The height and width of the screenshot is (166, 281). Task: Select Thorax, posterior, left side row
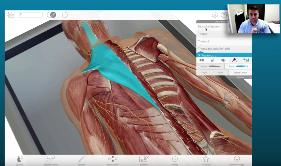coord(224,49)
